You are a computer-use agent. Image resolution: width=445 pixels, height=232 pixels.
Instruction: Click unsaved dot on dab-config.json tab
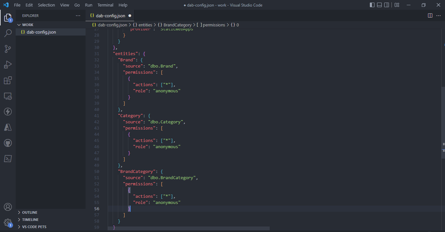point(130,16)
